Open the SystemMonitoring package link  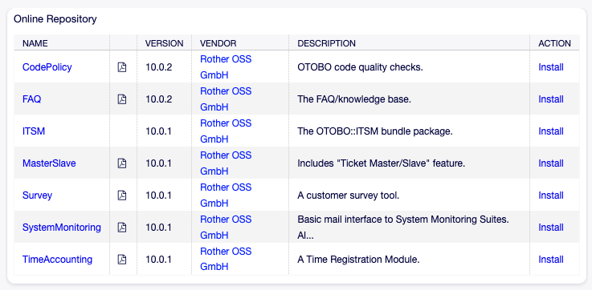click(62, 228)
